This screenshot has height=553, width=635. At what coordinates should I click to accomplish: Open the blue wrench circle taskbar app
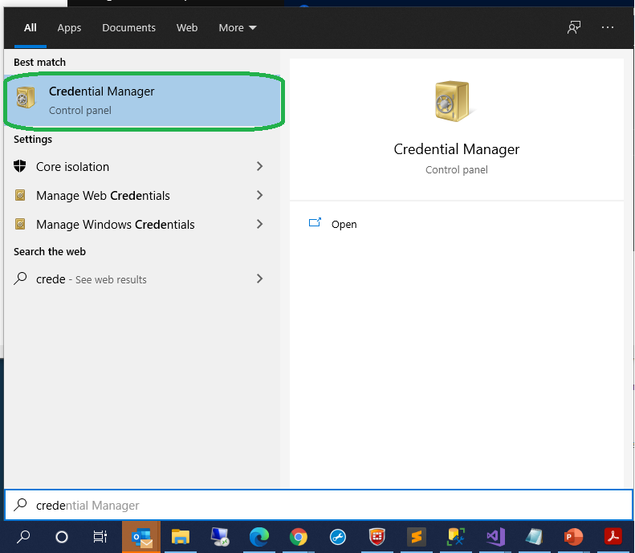pos(338,537)
